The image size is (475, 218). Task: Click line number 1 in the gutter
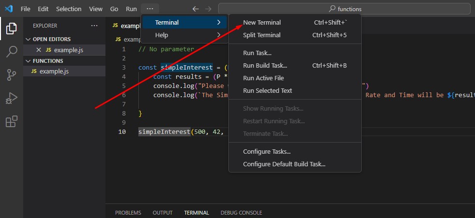pyautogui.click(x=124, y=49)
